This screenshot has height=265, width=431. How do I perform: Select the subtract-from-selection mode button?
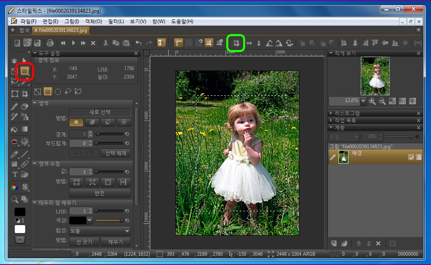click(108, 122)
